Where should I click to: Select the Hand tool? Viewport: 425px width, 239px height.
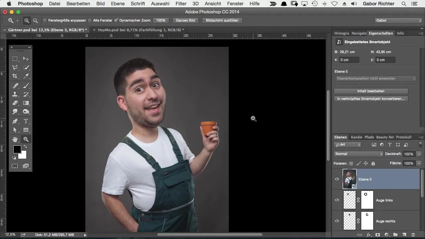[15, 139]
